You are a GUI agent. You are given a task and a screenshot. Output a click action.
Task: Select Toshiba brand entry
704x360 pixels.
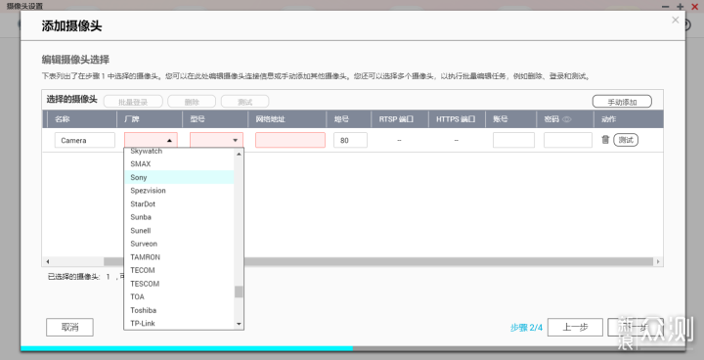[179, 310]
